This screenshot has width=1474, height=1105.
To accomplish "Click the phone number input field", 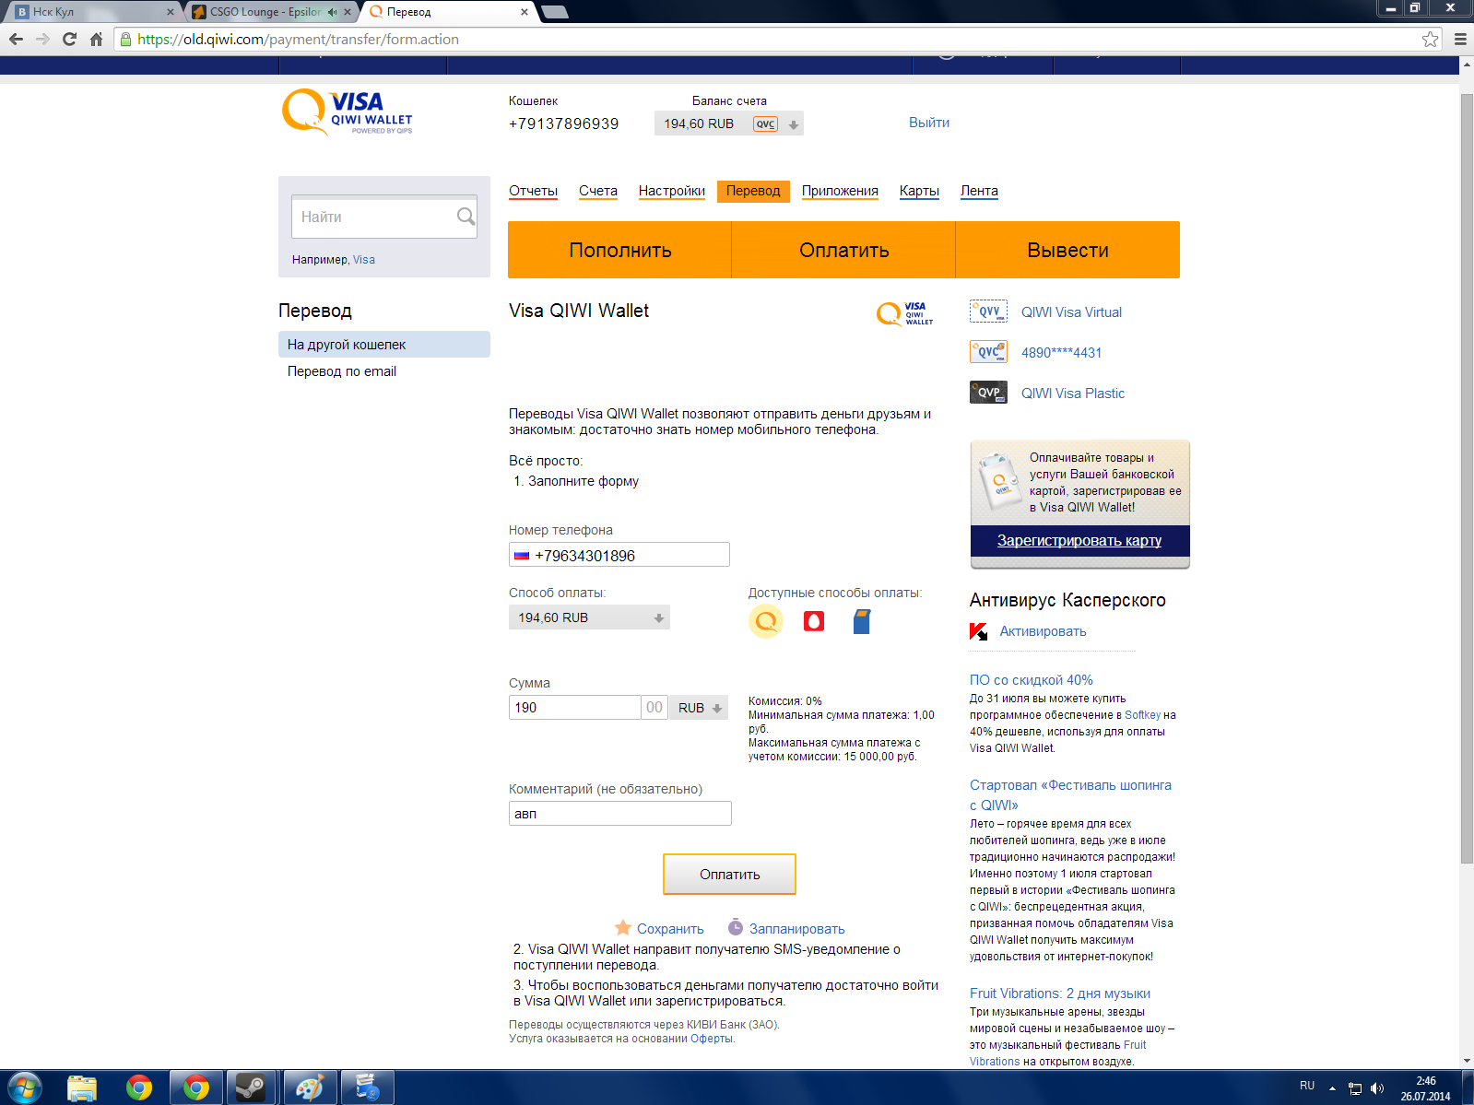I will click(x=619, y=555).
